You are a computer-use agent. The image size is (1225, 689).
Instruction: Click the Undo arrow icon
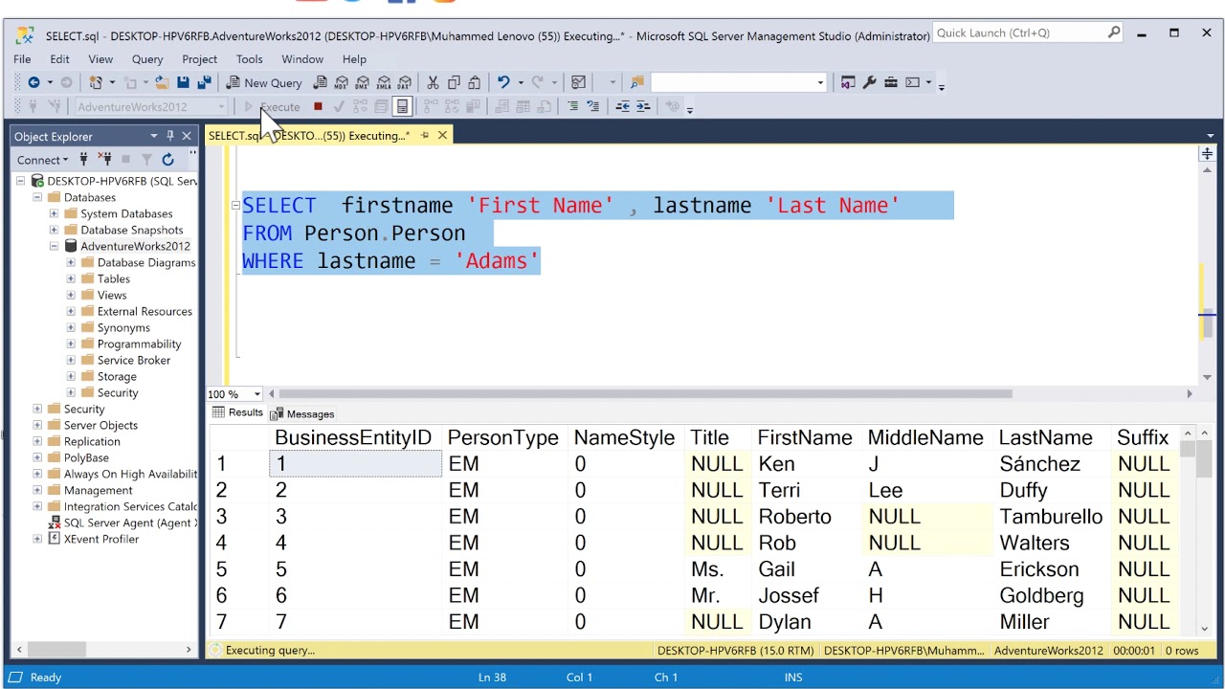pyautogui.click(x=503, y=82)
